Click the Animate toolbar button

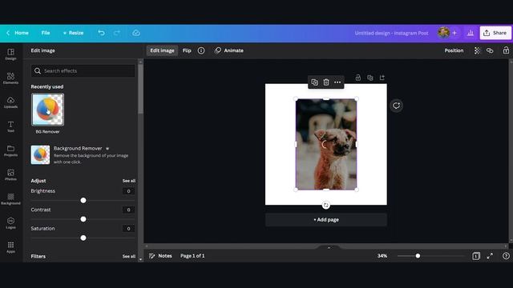click(x=229, y=50)
